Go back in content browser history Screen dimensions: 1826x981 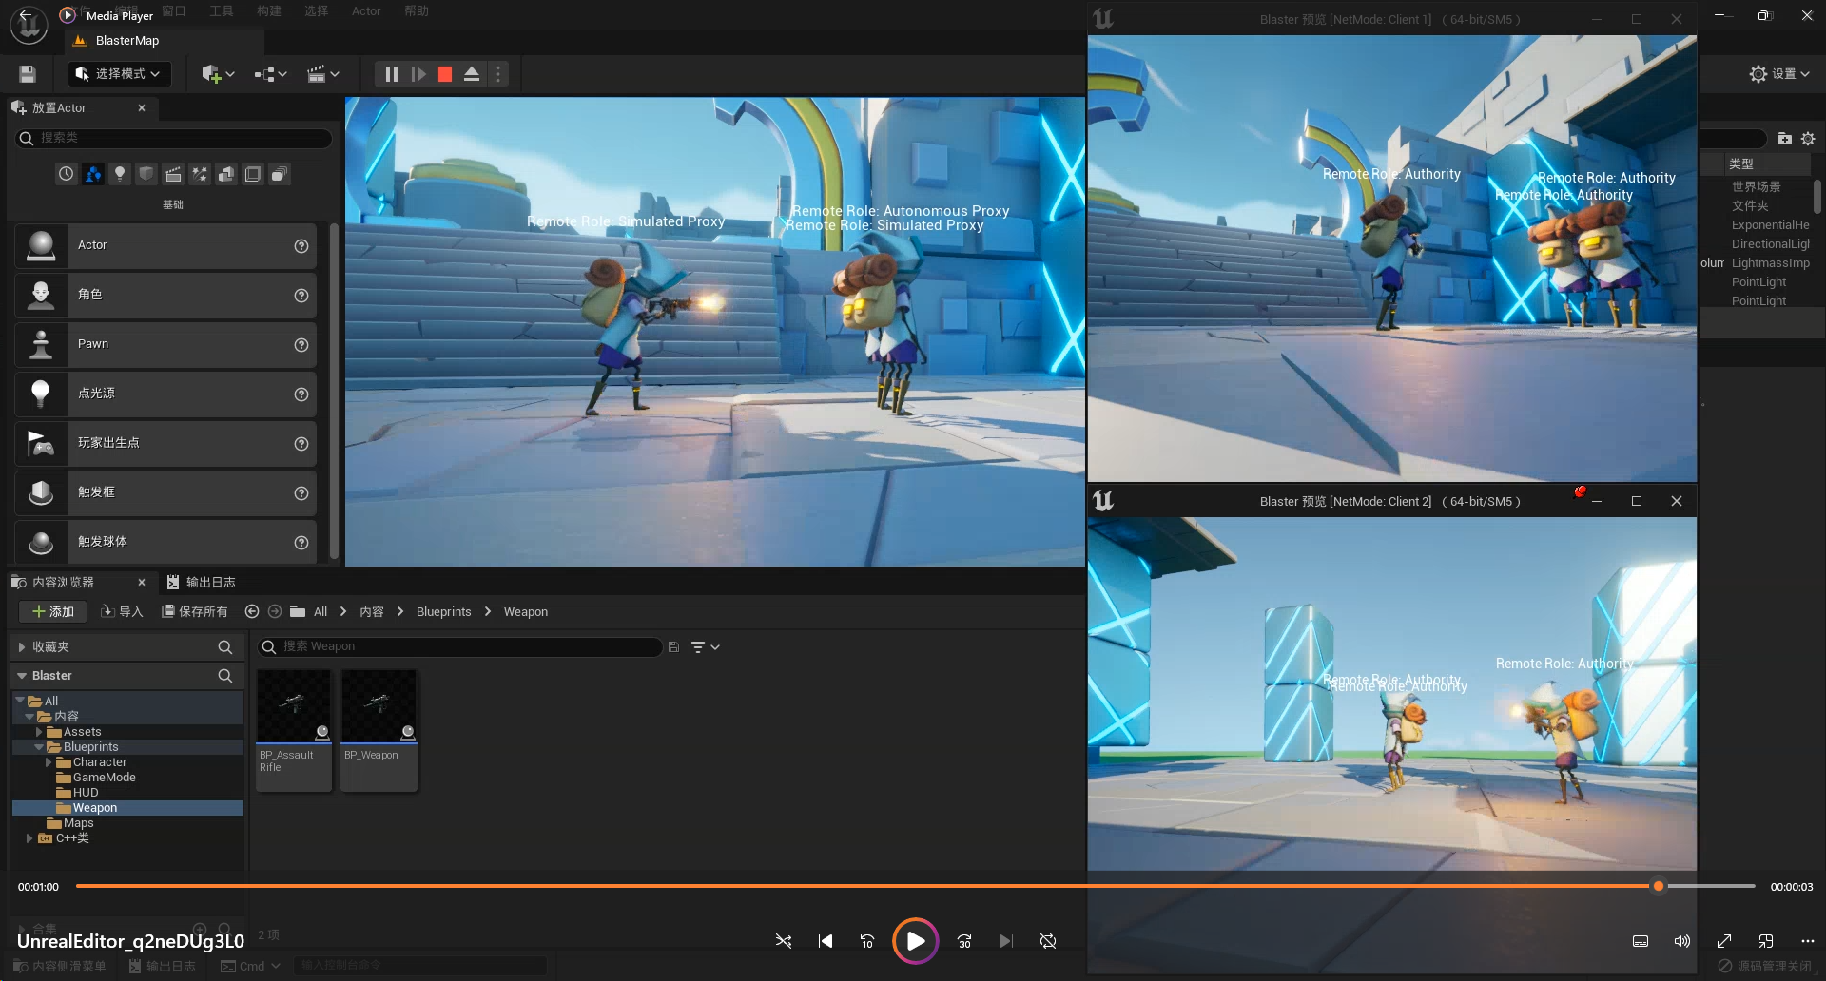point(252,611)
